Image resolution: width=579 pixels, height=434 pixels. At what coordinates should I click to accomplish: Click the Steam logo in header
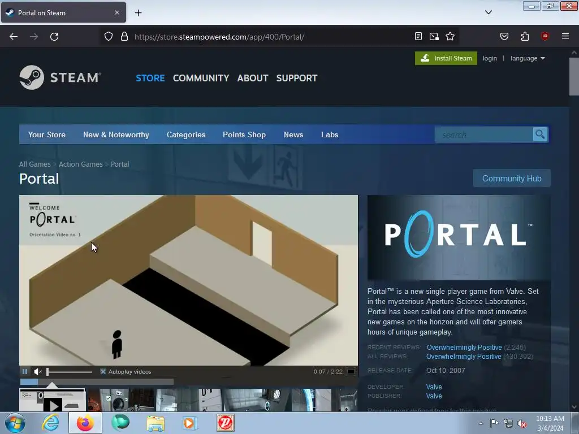point(60,77)
